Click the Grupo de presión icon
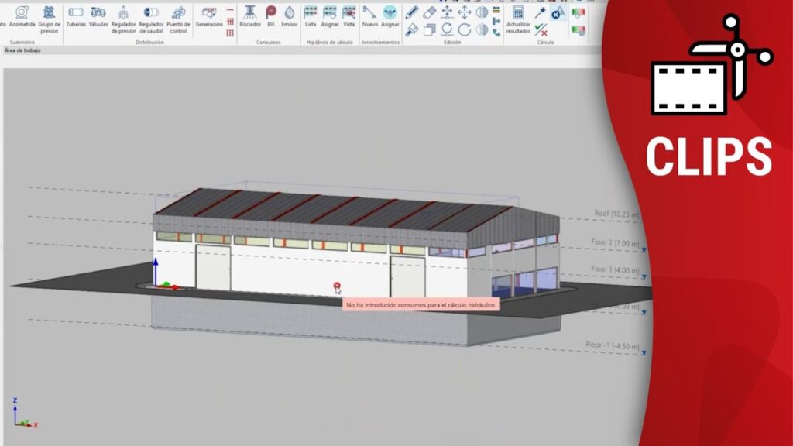Viewport: 793px width, 446px height. point(50,15)
